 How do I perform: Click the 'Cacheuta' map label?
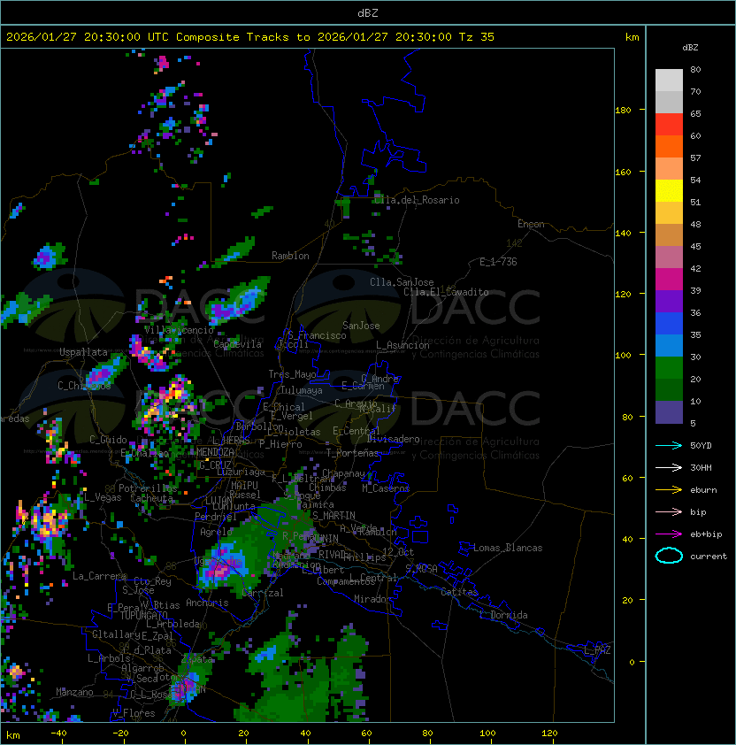151,498
